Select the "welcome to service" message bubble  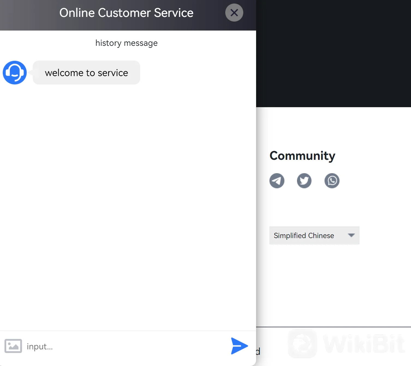click(86, 73)
